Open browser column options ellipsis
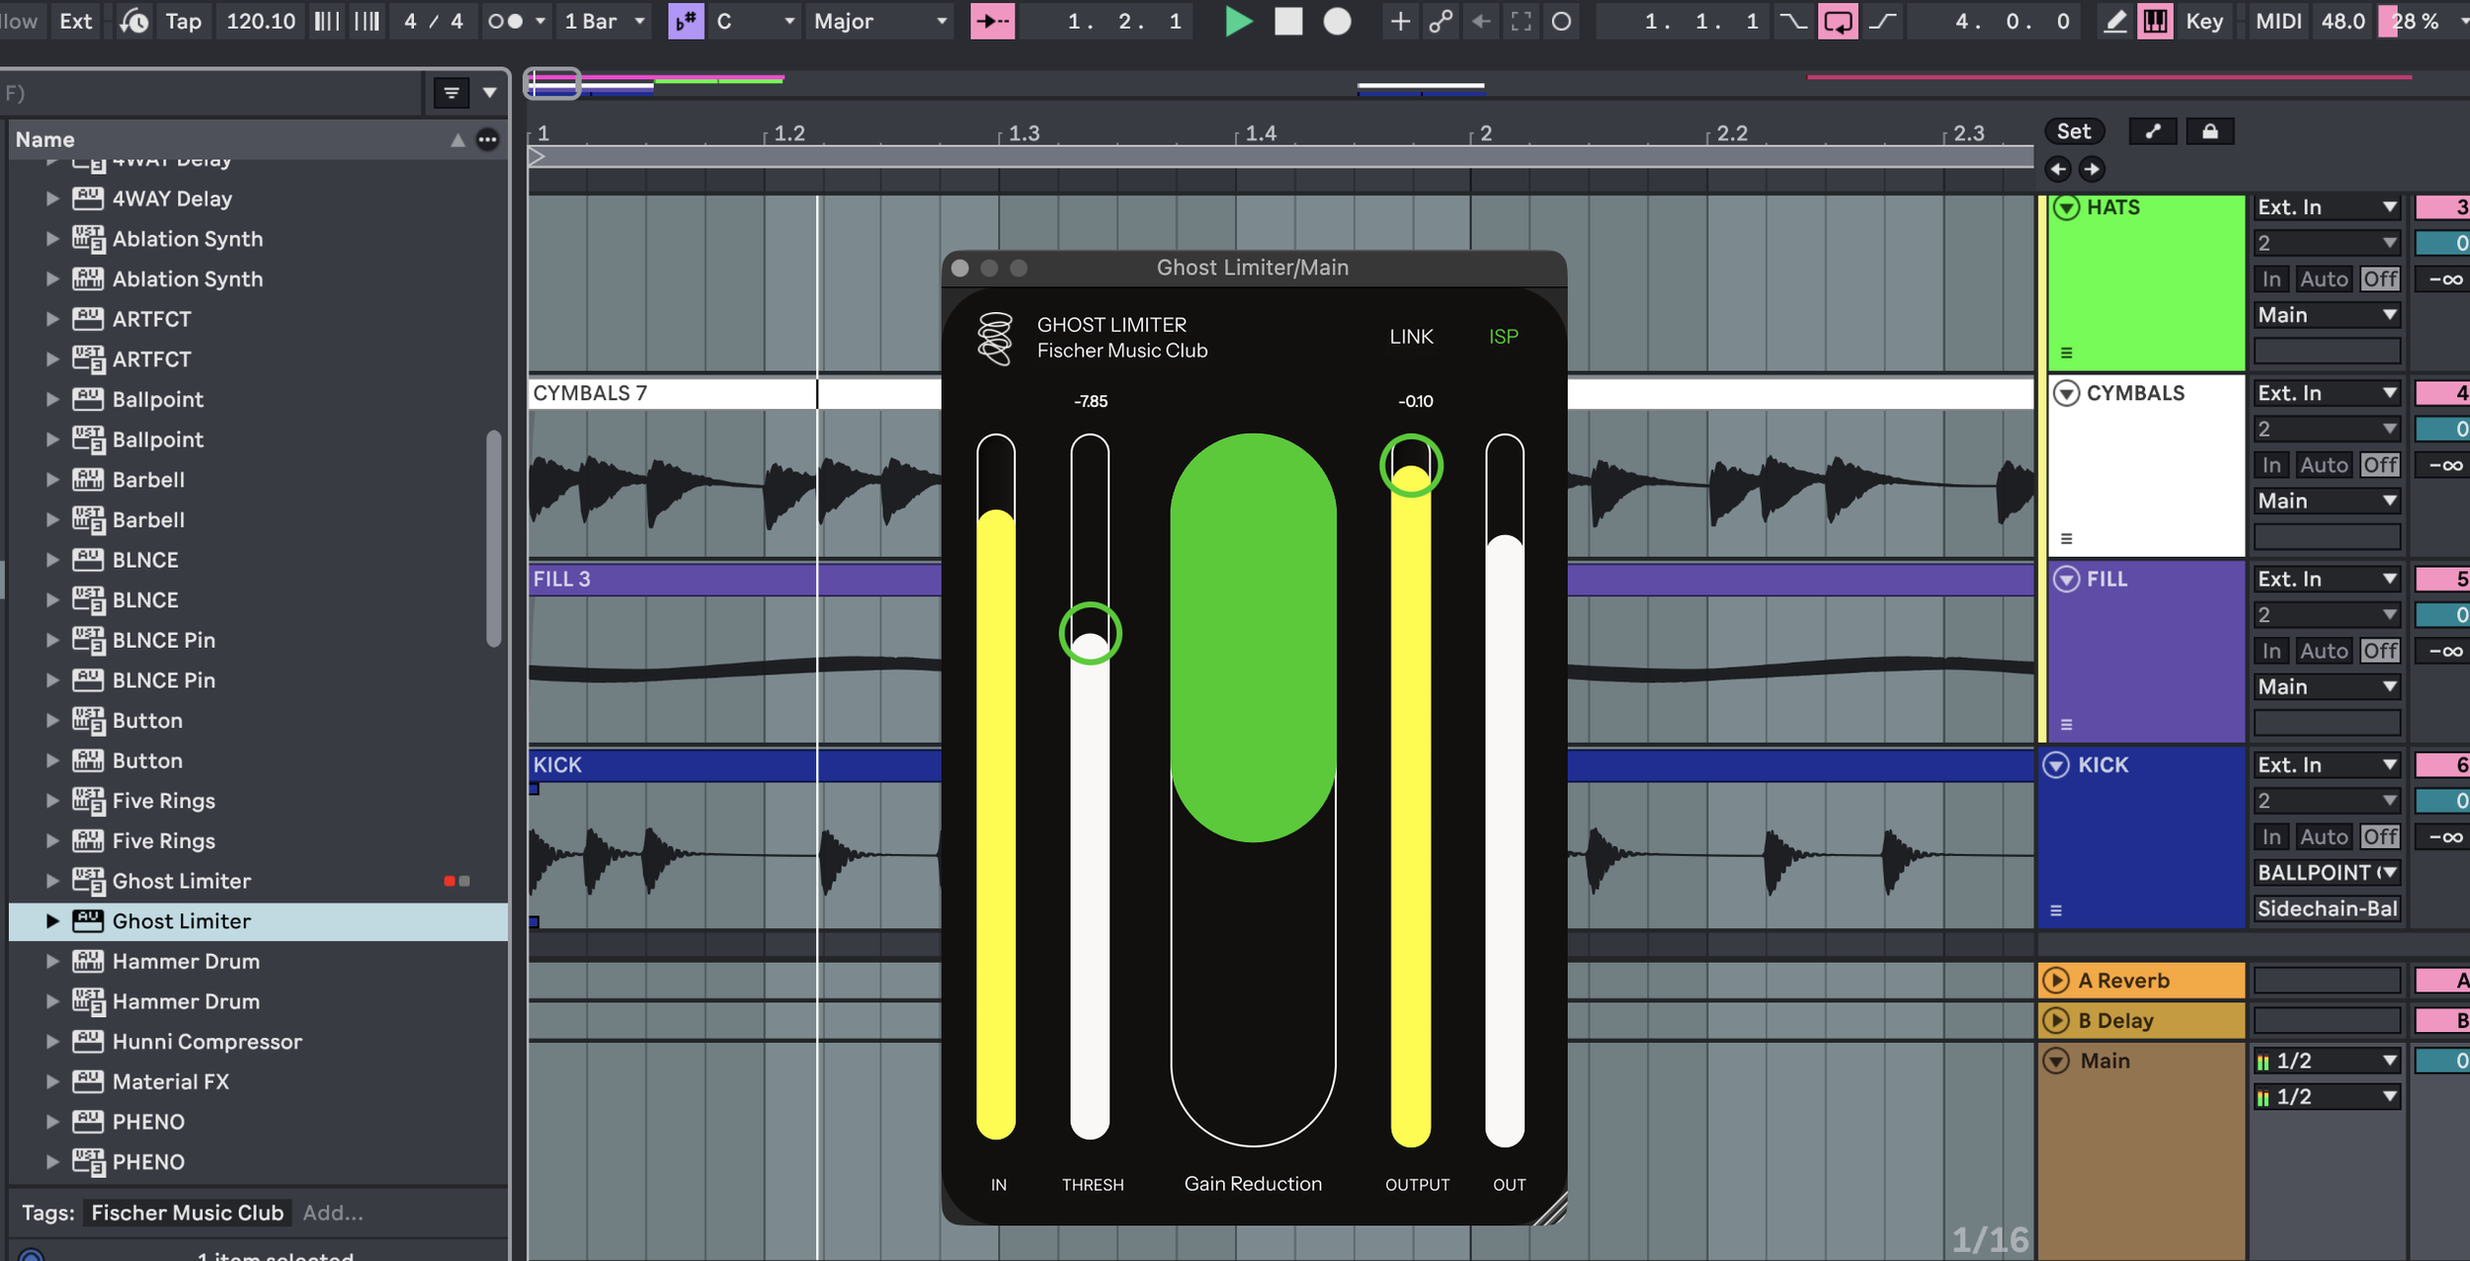The width and height of the screenshot is (2470, 1261). tap(487, 139)
